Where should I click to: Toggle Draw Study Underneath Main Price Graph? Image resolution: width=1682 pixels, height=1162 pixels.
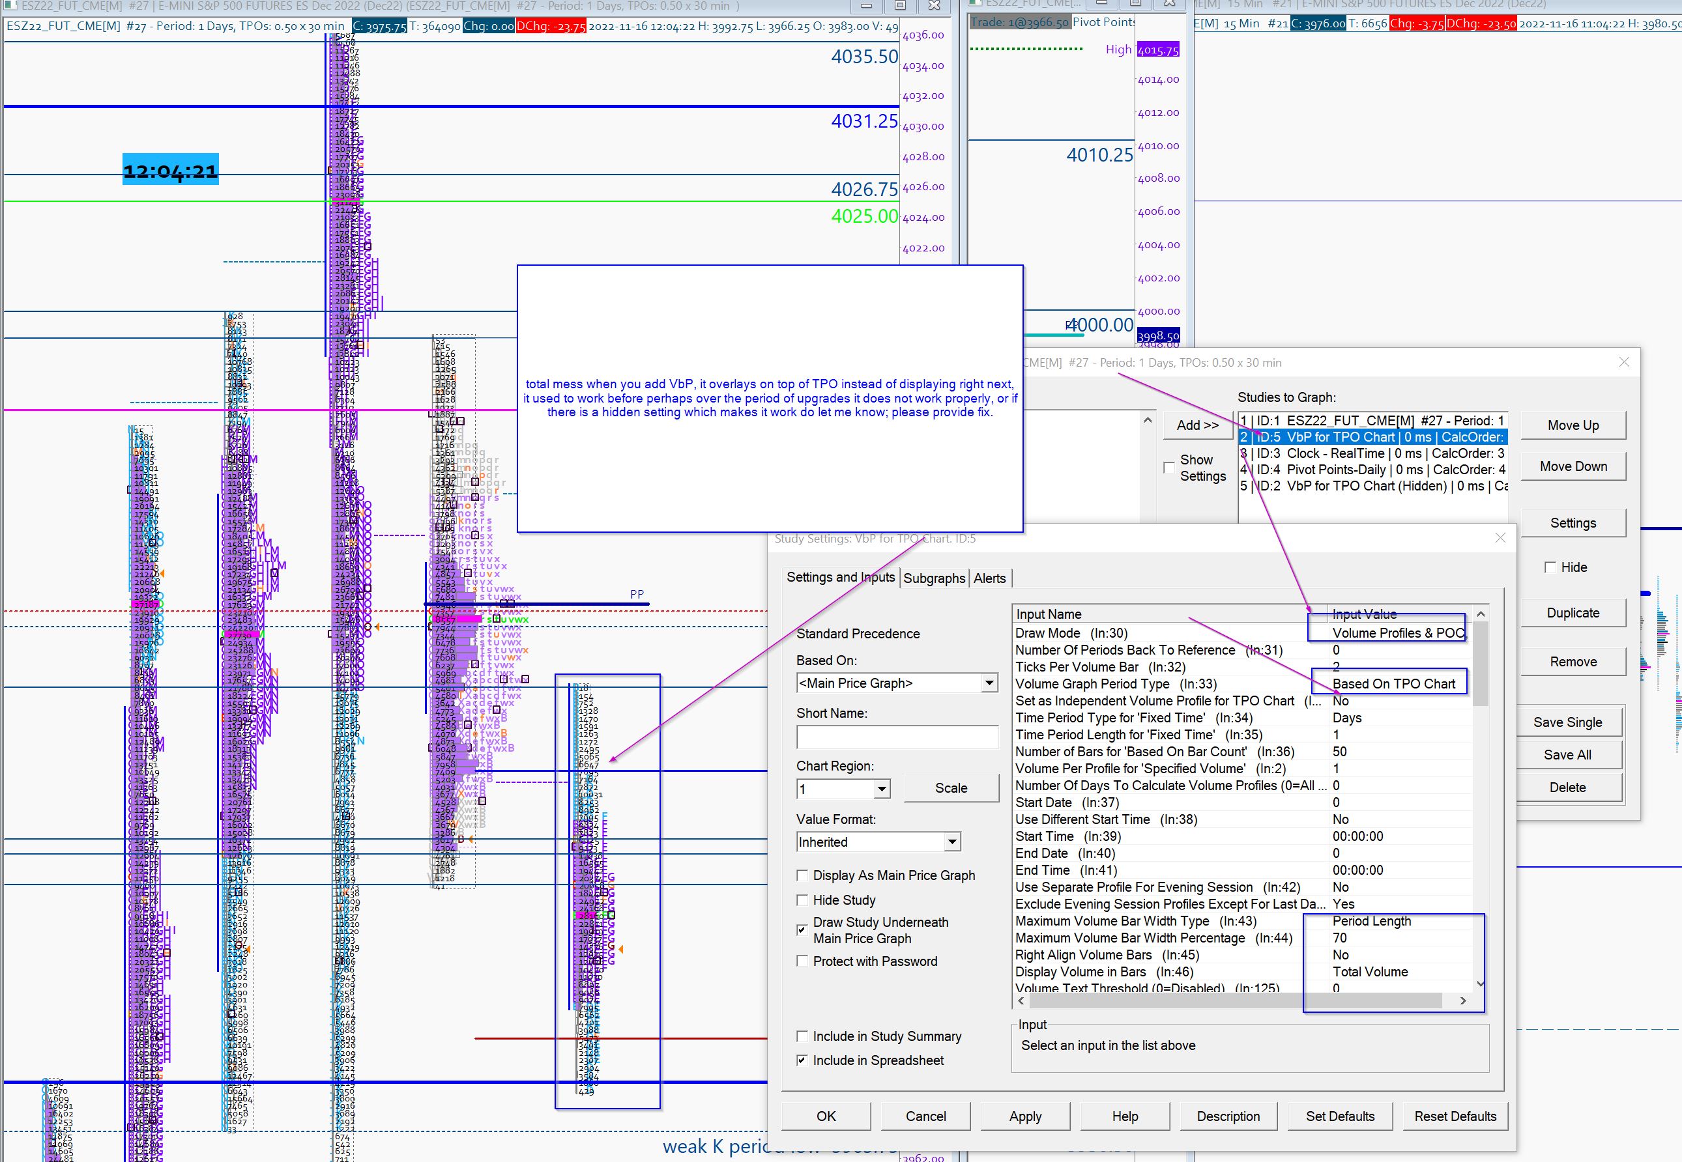[803, 929]
